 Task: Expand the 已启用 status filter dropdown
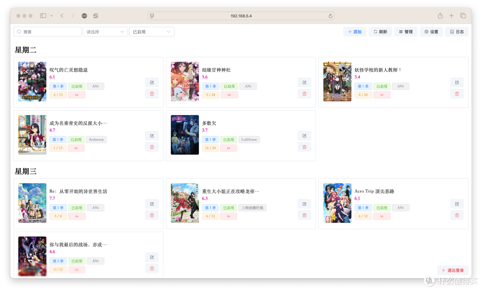152,32
